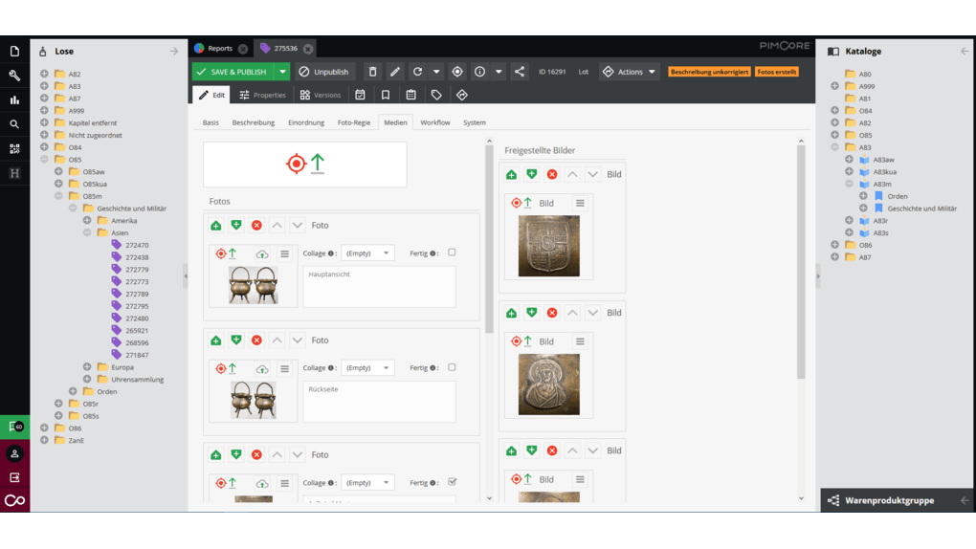The height and width of the screenshot is (549, 976).
Task: Click the Save & Publish button
Action: coord(234,72)
